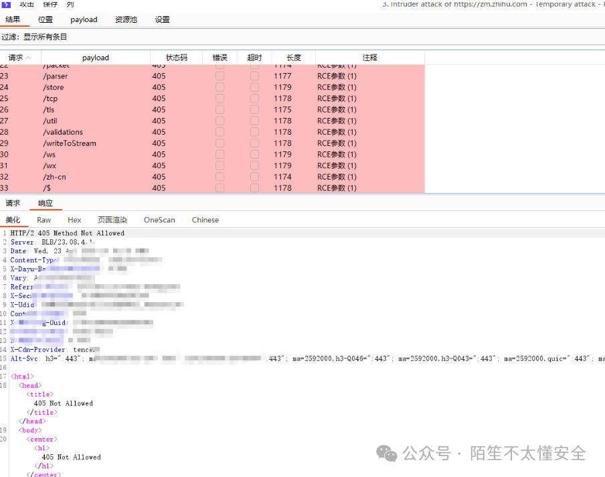
Task: Switch response view to Chinese tab
Action: pos(205,220)
